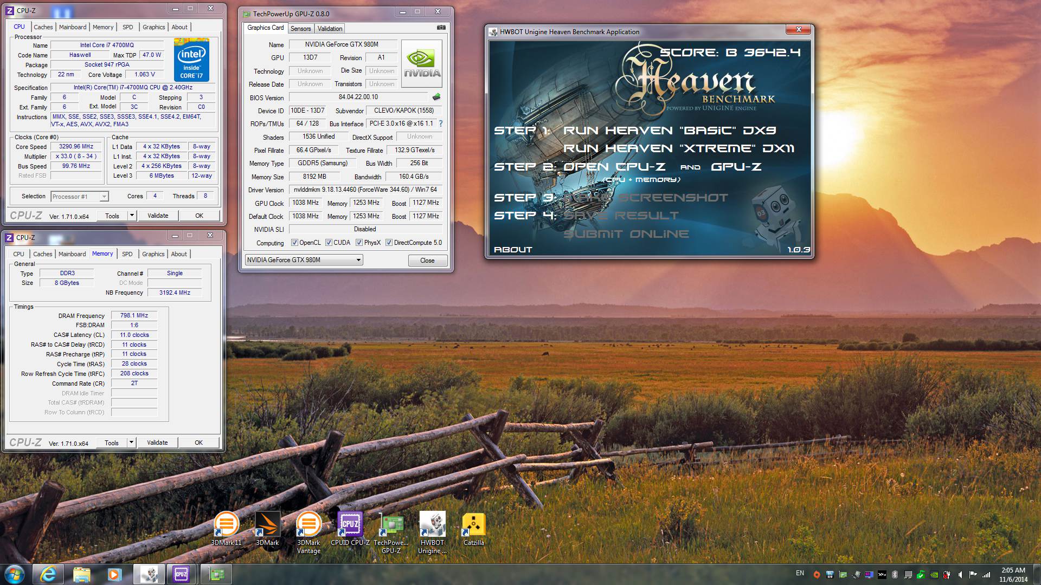Viewport: 1041px width, 585px height.
Task: Expand the Tools dropdown arrow in top CPU-Z
Action: (x=131, y=216)
